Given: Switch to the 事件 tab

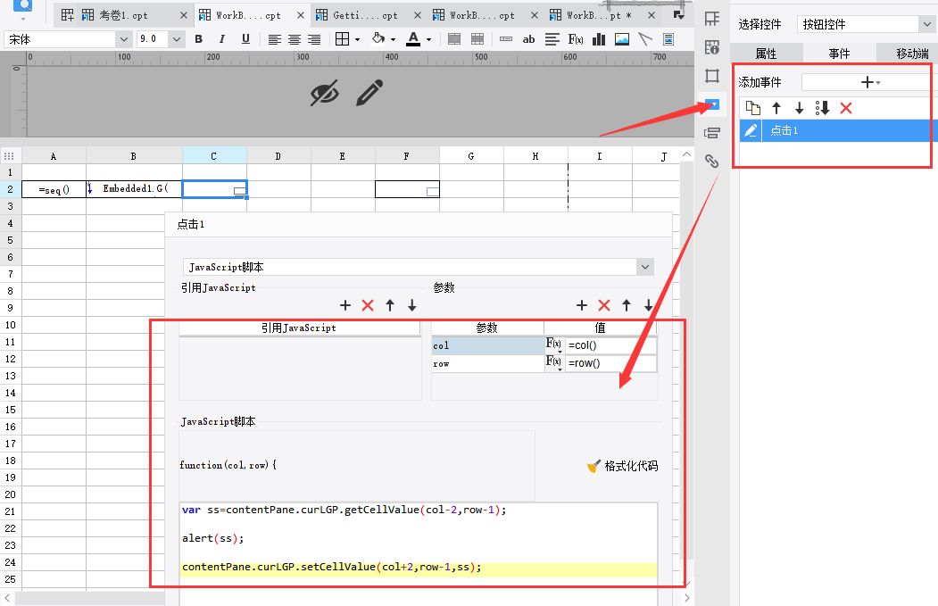Looking at the screenshot, I should click(839, 54).
